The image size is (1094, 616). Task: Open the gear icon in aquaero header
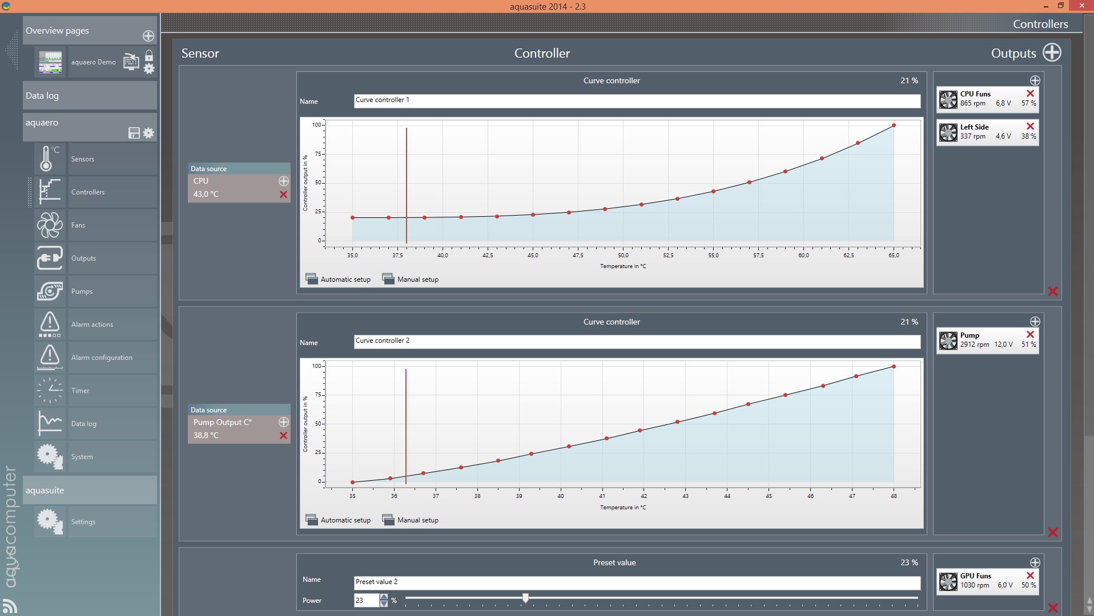click(148, 133)
